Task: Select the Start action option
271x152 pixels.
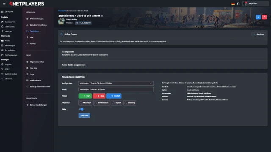Action: (85, 96)
